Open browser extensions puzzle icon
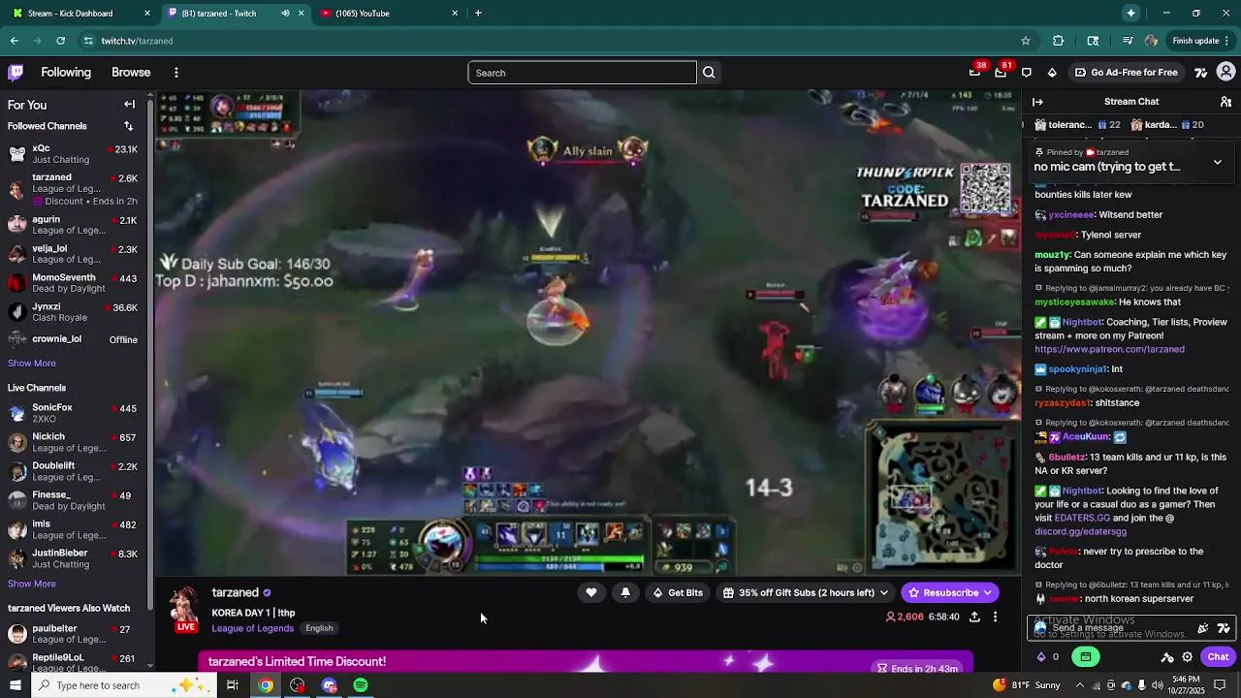1241x698 pixels. pyautogui.click(x=1058, y=41)
